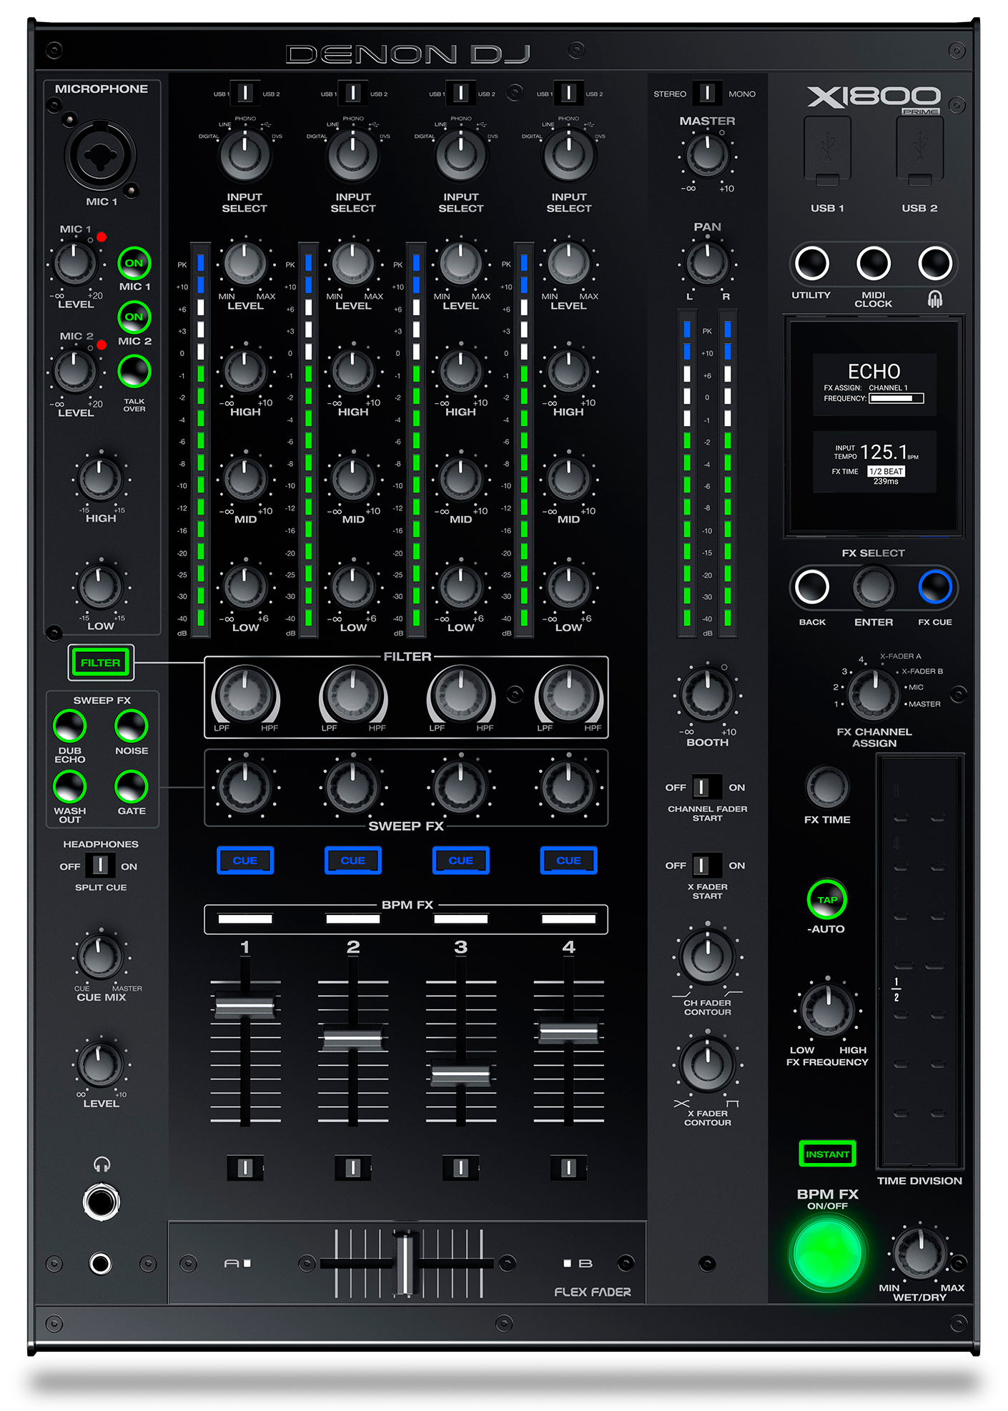
Task: Click the FX SELECT ENTER encoder
Action: pos(873,587)
